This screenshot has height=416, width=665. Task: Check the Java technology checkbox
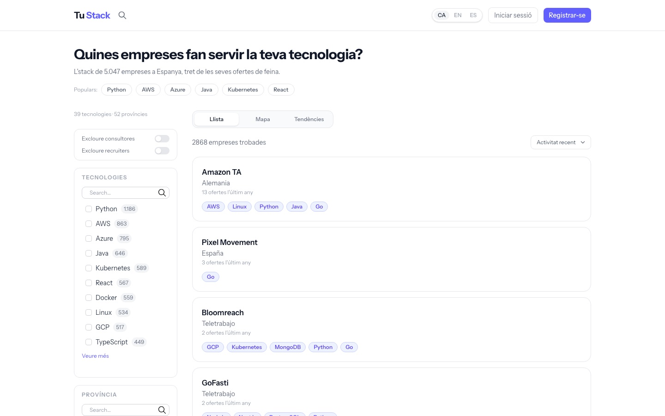pyautogui.click(x=89, y=253)
